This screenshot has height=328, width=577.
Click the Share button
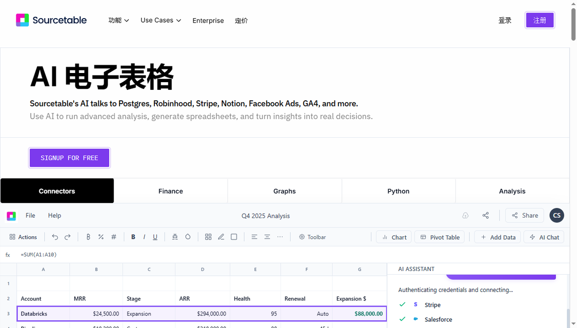pos(525,216)
